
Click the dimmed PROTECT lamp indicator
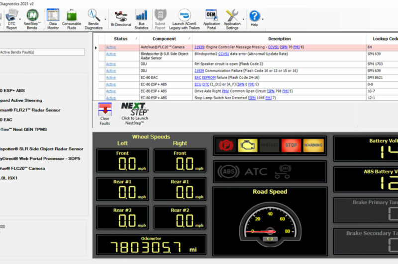pyautogui.click(x=269, y=145)
